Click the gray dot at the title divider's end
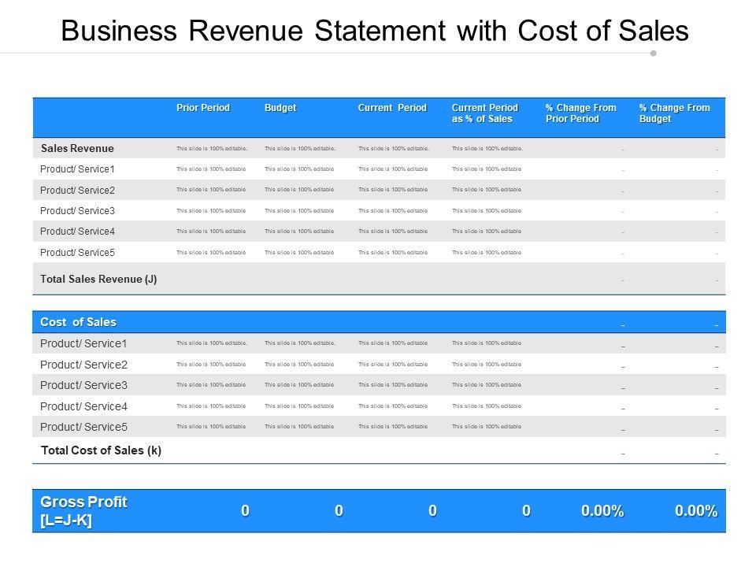 point(653,54)
